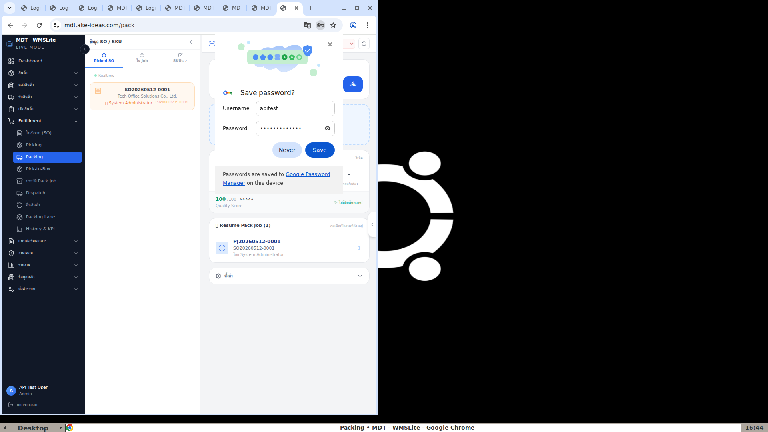The height and width of the screenshot is (432, 768).
Task: Expand the settings section with gear
Action: [289, 276]
